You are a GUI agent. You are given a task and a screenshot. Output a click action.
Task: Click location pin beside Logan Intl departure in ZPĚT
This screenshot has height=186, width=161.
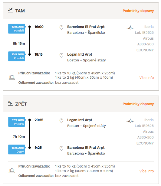click(61, 121)
